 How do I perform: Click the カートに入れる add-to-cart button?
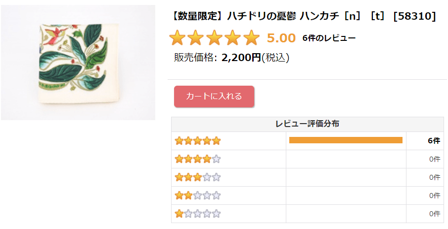tap(214, 97)
